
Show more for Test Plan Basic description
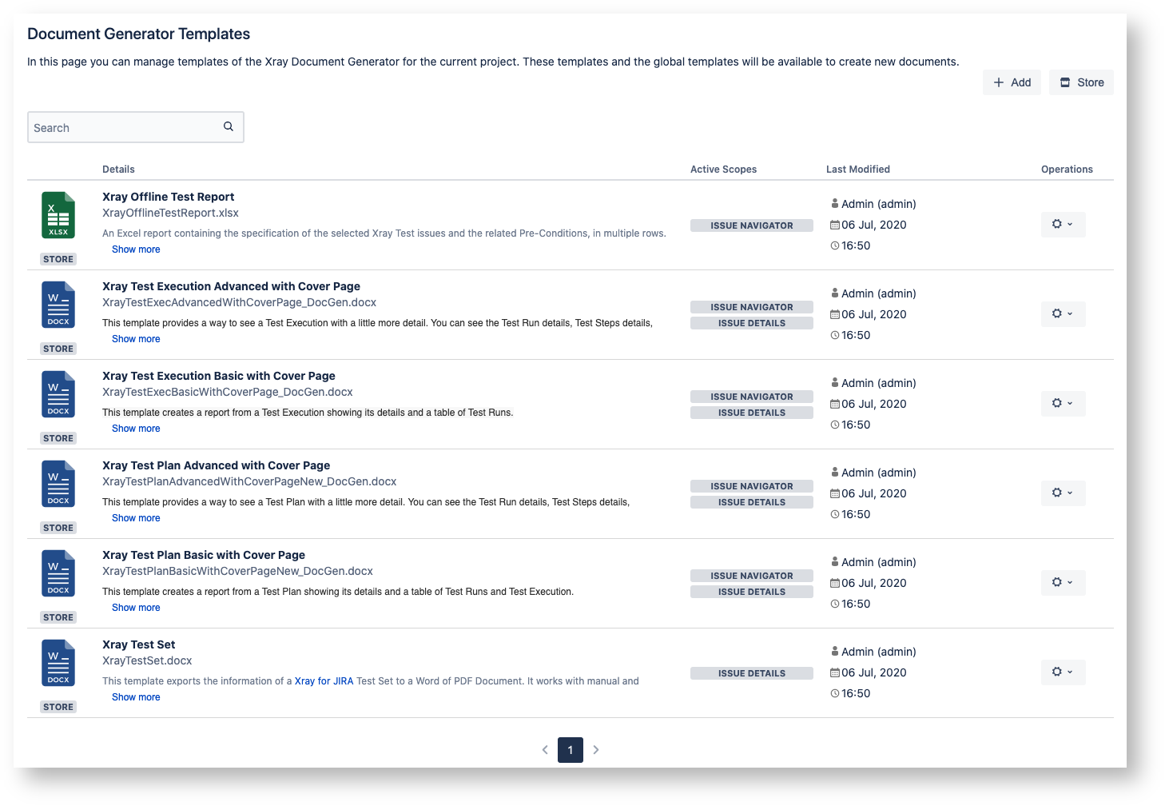coord(136,608)
